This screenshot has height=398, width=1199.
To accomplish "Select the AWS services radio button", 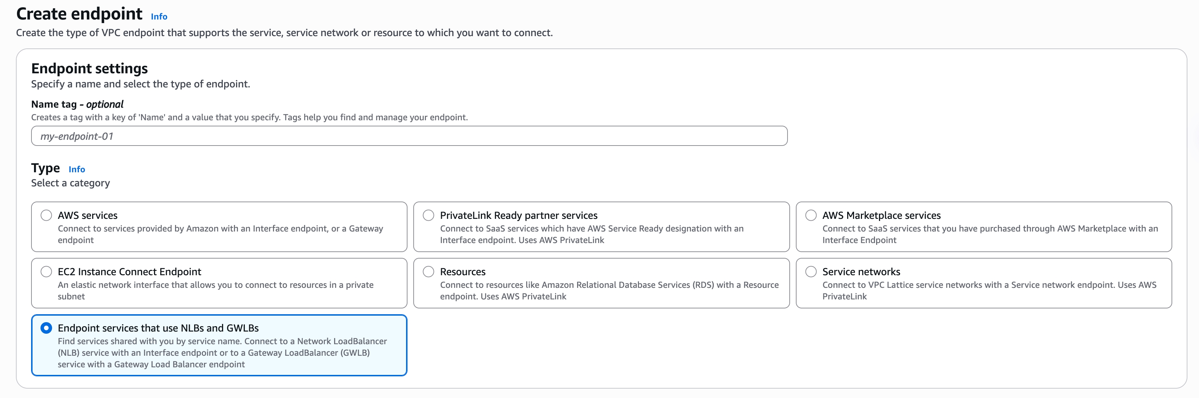I will coord(46,215).
